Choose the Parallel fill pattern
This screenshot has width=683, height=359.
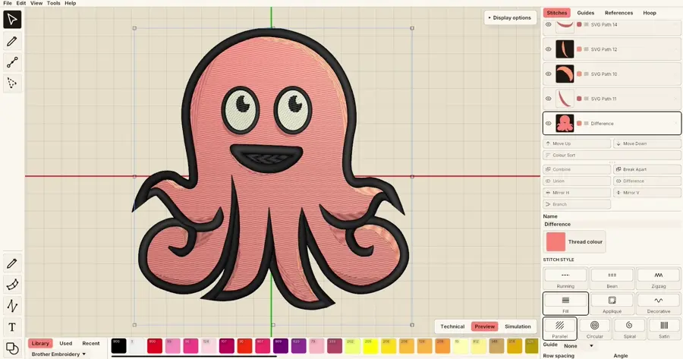pos(560,329)
